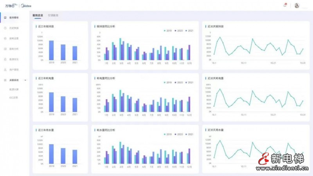Click the 能耗分析 icon in sidebar
313x176 pixels.
click(5, 49)
